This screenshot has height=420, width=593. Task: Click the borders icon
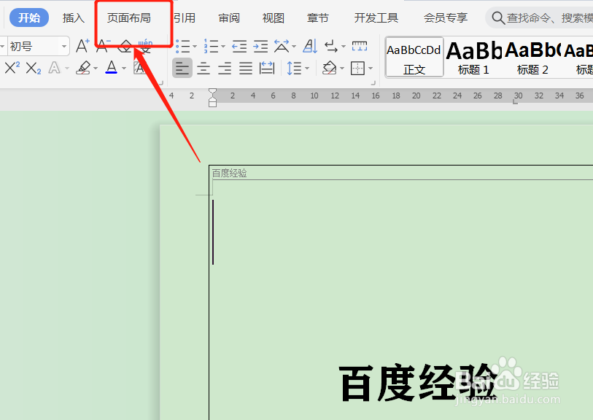[357, 69]
